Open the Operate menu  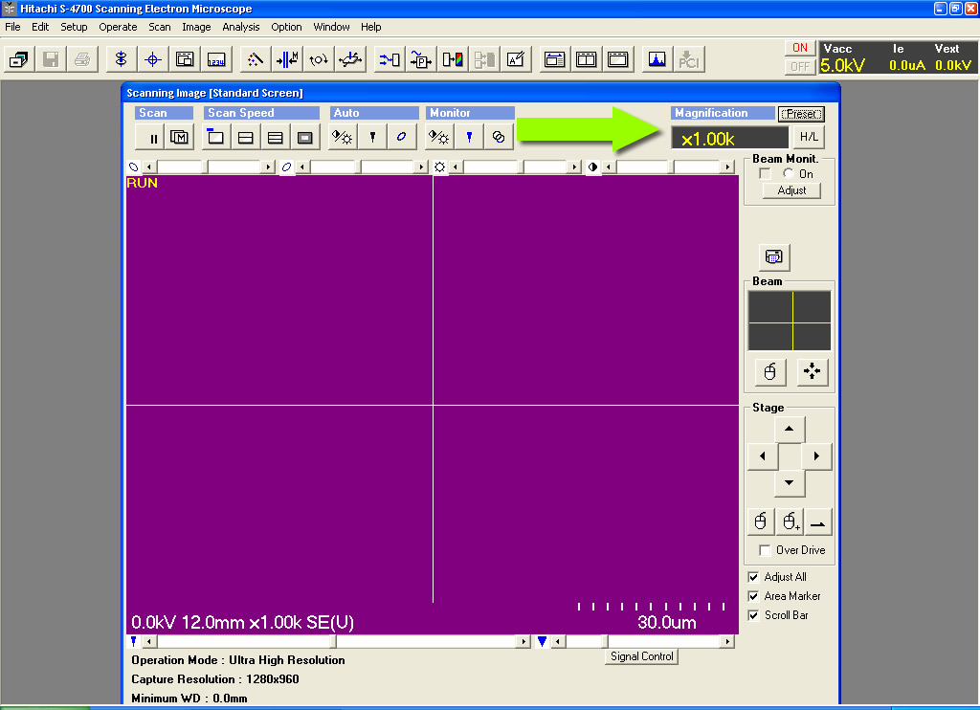pyautogui.click(x=118, y=27)
